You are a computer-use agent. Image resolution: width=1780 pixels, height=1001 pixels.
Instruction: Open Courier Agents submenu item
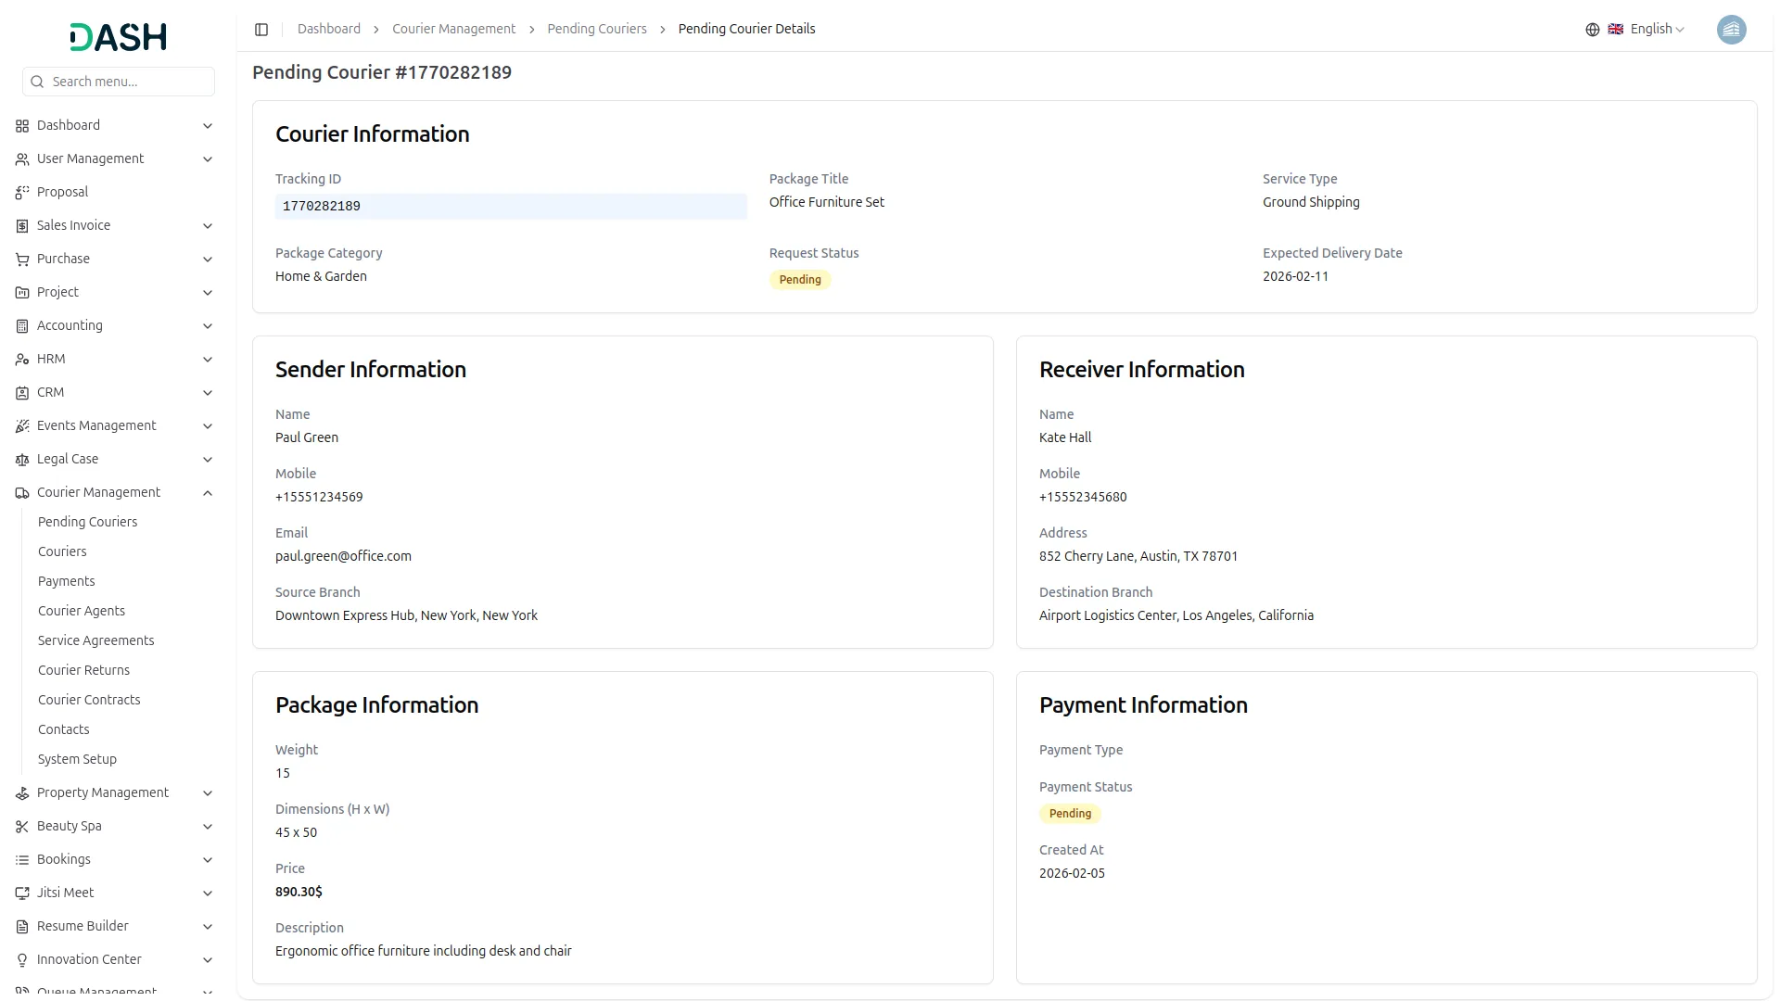tap(82, 611)
